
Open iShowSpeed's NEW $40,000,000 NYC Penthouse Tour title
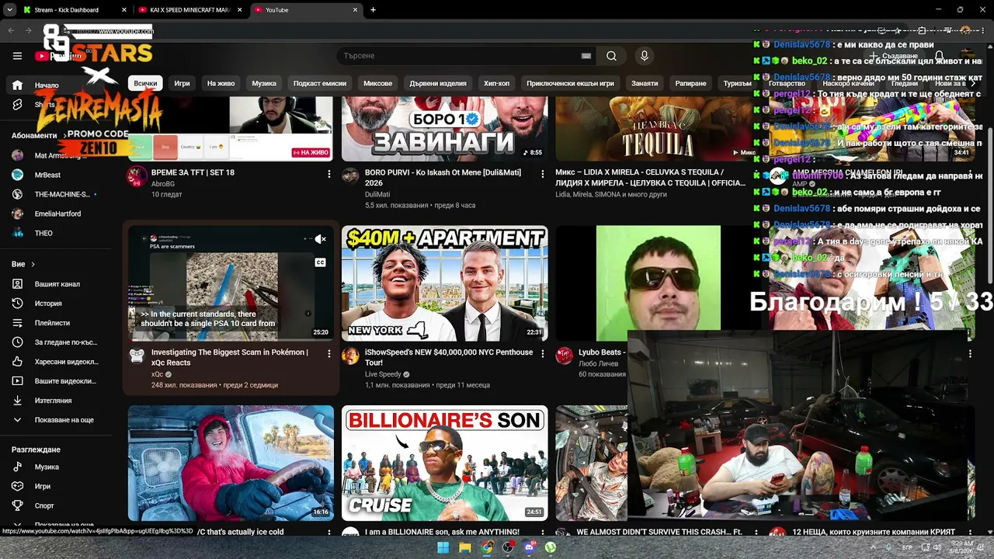449,357
